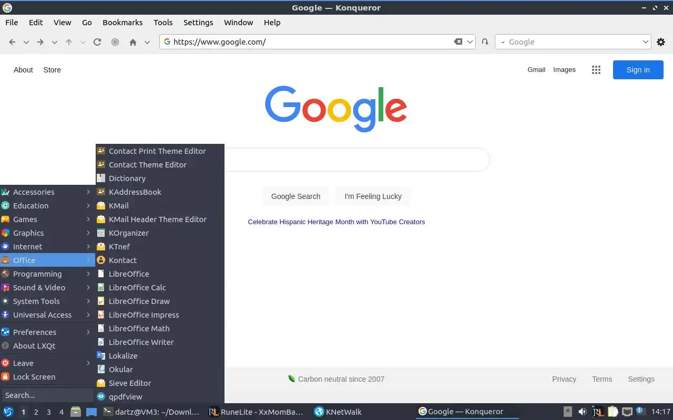Open Kontact
Screen dimensions: 673x420
[160, 260]
